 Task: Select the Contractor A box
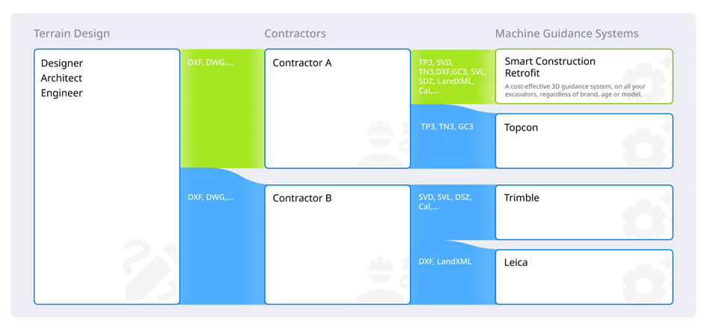tap(337, 108)
